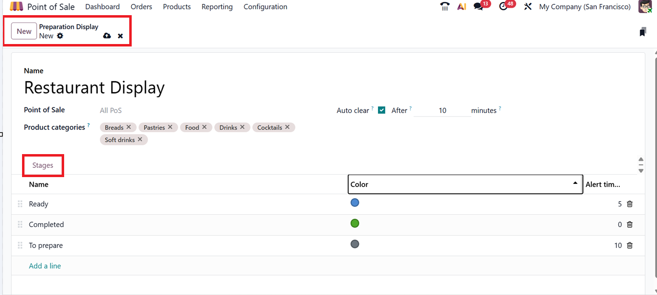The image size is (657, 295).
Task: Click the debug tools wrench icon
Action: (528, 7)
